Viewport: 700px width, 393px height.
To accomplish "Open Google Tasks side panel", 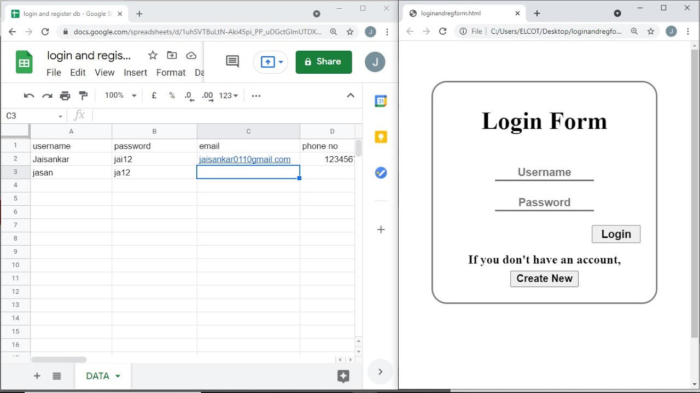I will 381,173.
